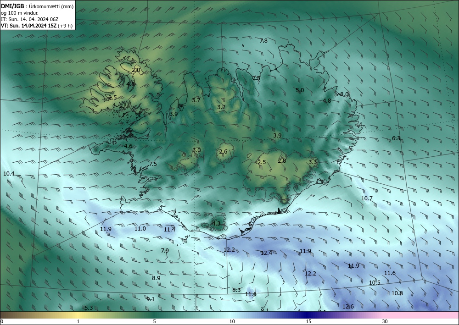Click the map value 8.3
Viewport: 459px width, 325px height.
click(236, 290)
